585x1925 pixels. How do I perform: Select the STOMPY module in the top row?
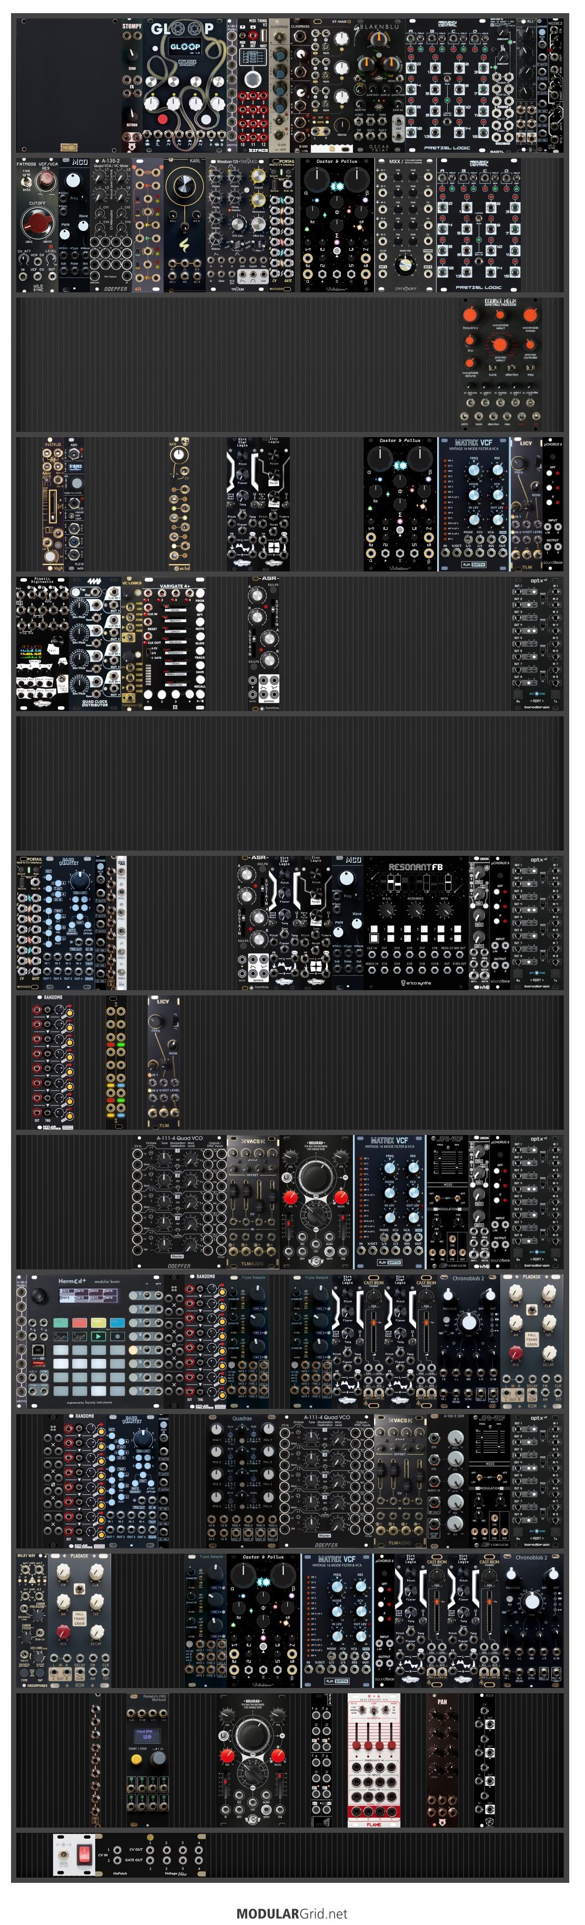[132, 86]
